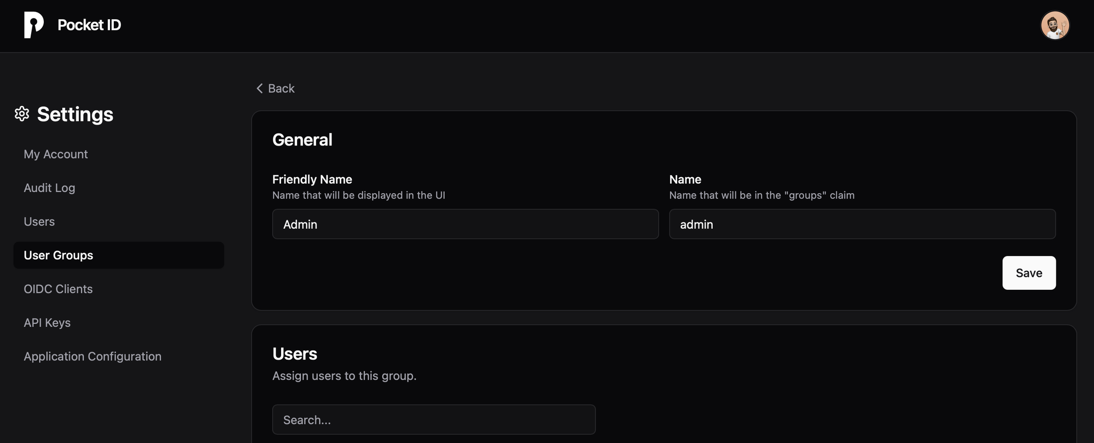Click the General section heading
Screen dimensions: 1094x443
[x=302, y=140]
